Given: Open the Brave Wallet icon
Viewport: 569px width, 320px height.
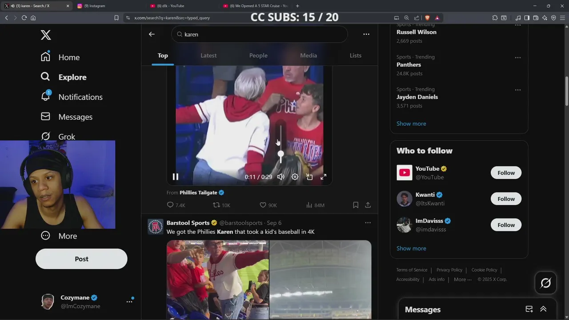Looking at the screenshot, I should (x=536, y=18).
